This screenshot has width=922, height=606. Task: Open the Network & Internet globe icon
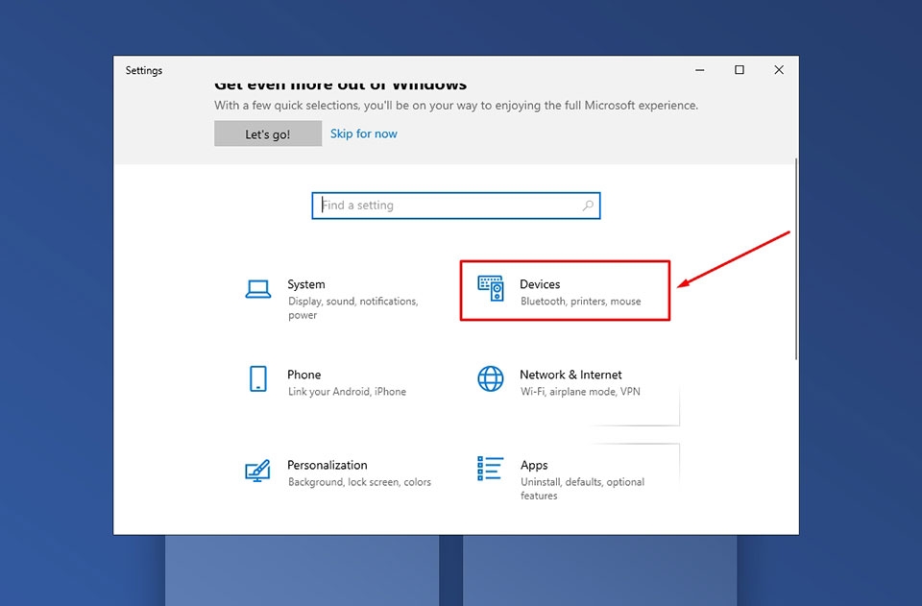491,378
